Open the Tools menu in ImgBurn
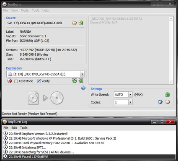Screen dimensions: 178x161 click(x=36, y=10)
